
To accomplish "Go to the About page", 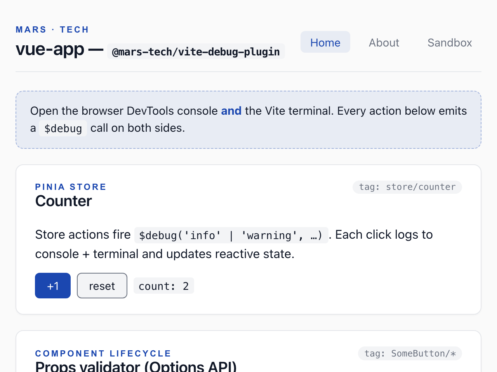I will click(x=384, y=42).
